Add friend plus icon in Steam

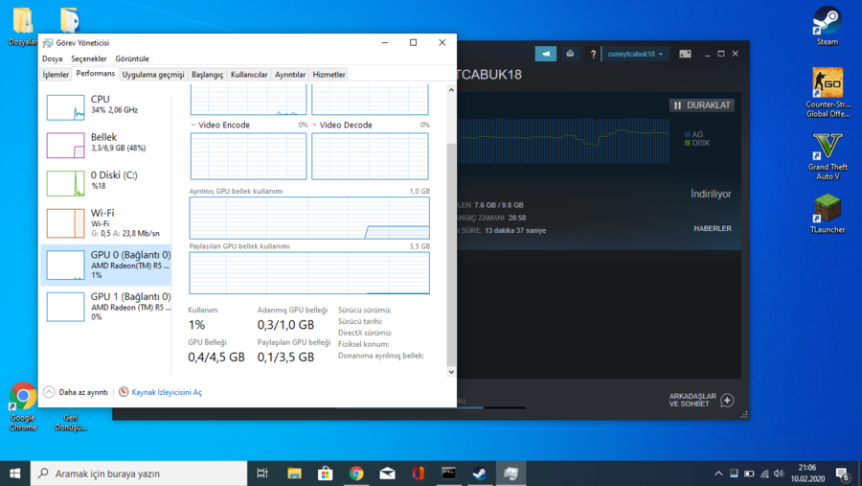point(727,400)
